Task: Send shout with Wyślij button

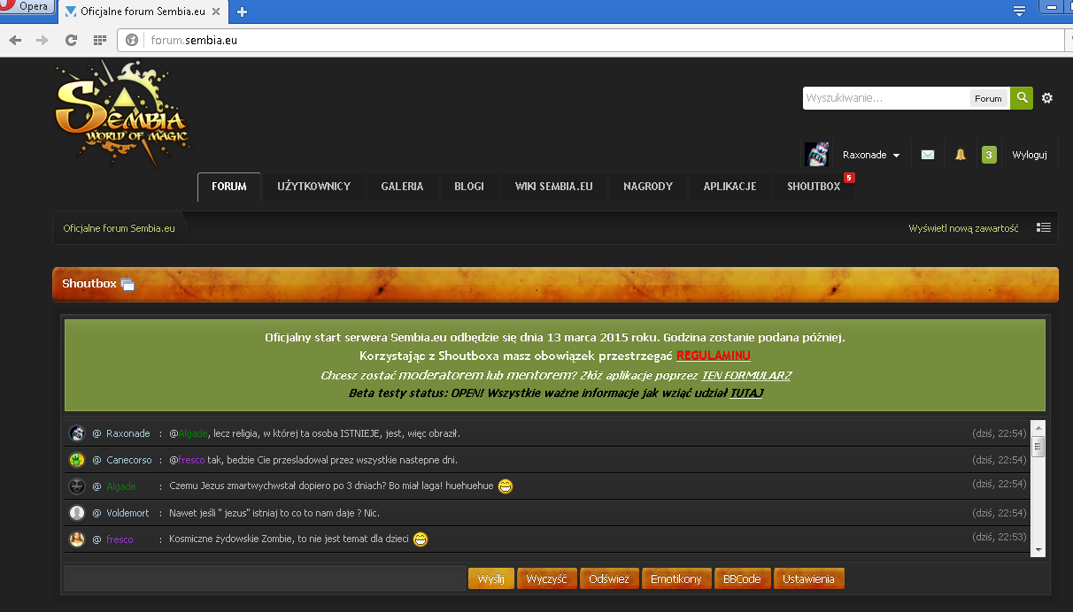Action: tap(490, 578)
